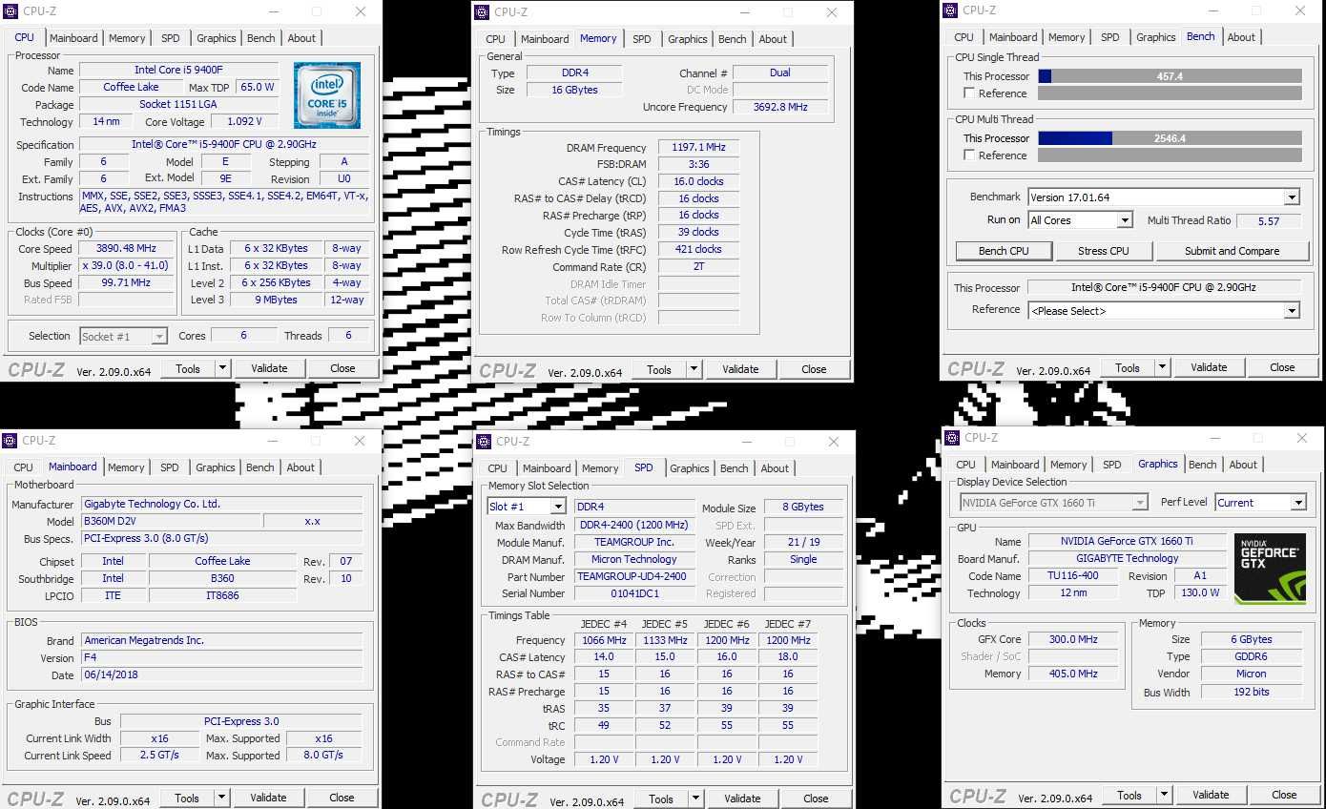
Task: Click Part Number 'TEAMGROUP-UD4-2400'
Action: click(634, 577)
